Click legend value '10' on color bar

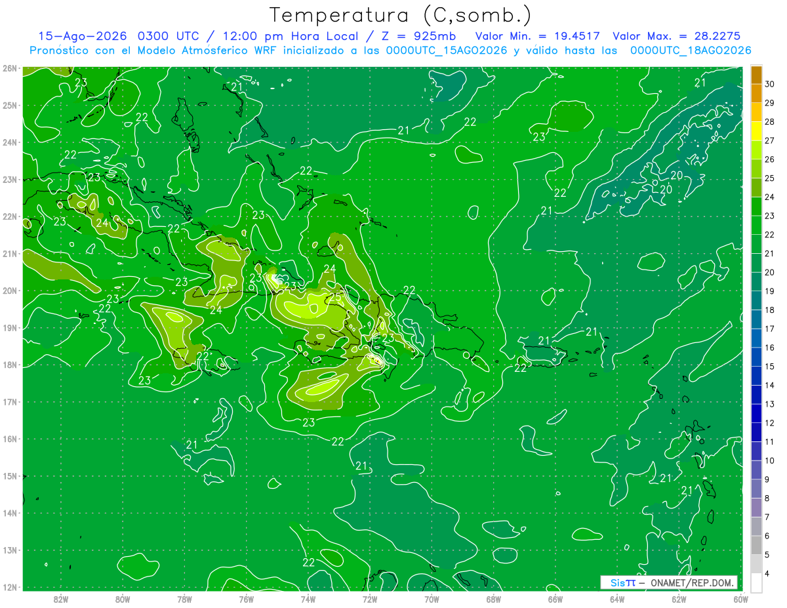pyautogui.click(x=769, y=461)
